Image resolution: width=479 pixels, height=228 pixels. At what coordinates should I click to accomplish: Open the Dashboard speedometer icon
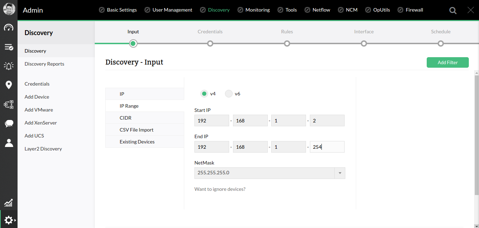[8, 27]
